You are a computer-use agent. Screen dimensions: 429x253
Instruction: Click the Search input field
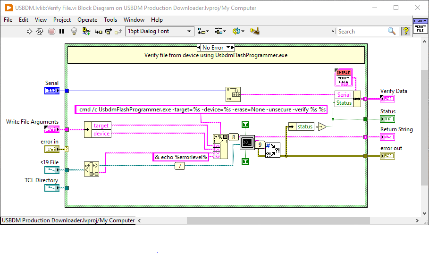tap(361, 32)
